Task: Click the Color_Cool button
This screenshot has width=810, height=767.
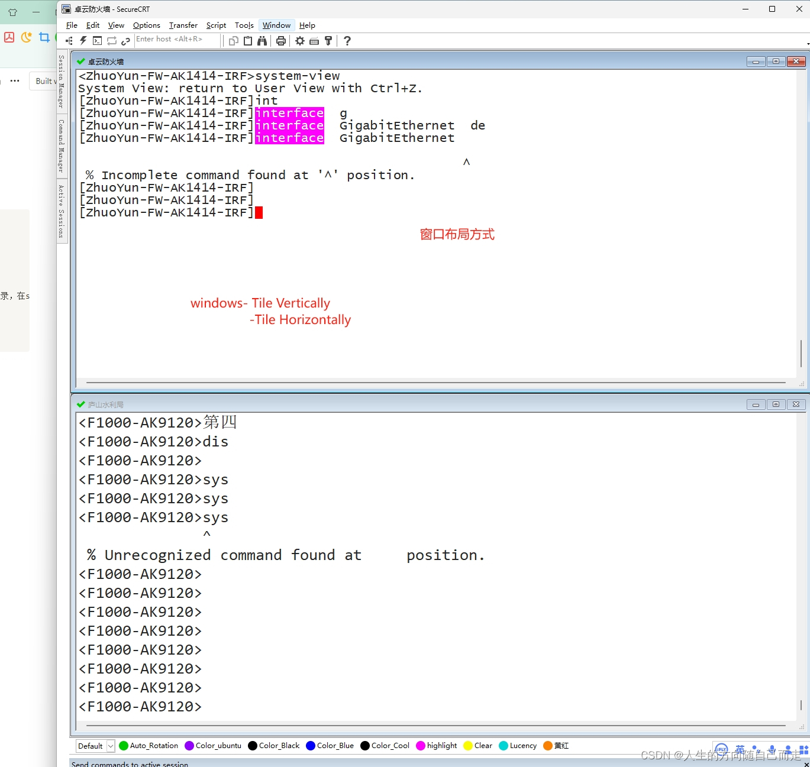Action: point(385,746)
